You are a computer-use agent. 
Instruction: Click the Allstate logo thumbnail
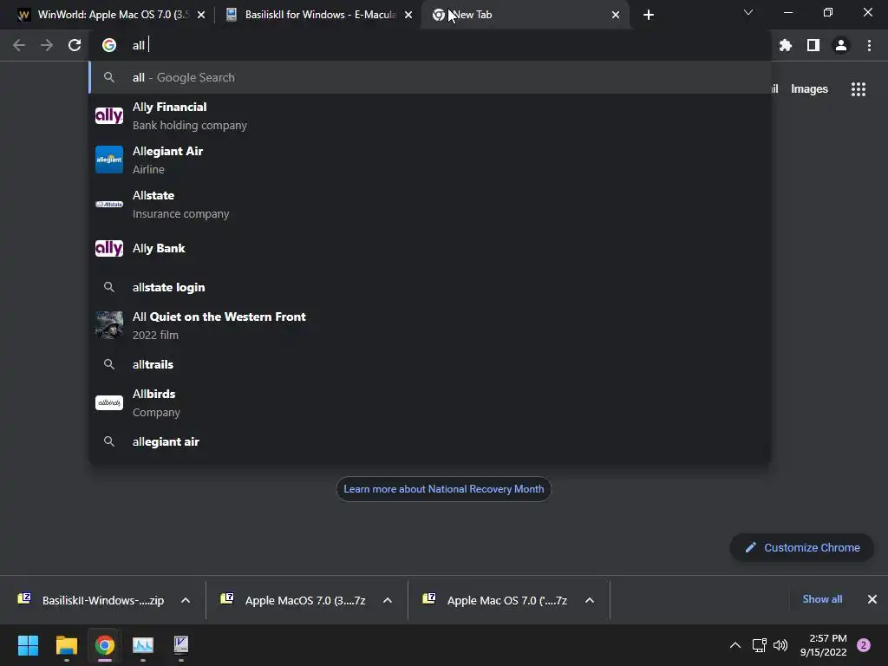[109, 204]
